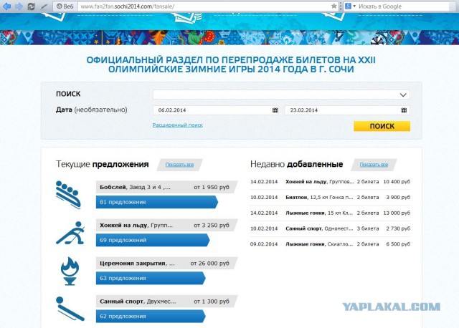The image size is (459, 328).
Task: Open Бобслей offer from 1 950 руб
Action: point(166,187)
